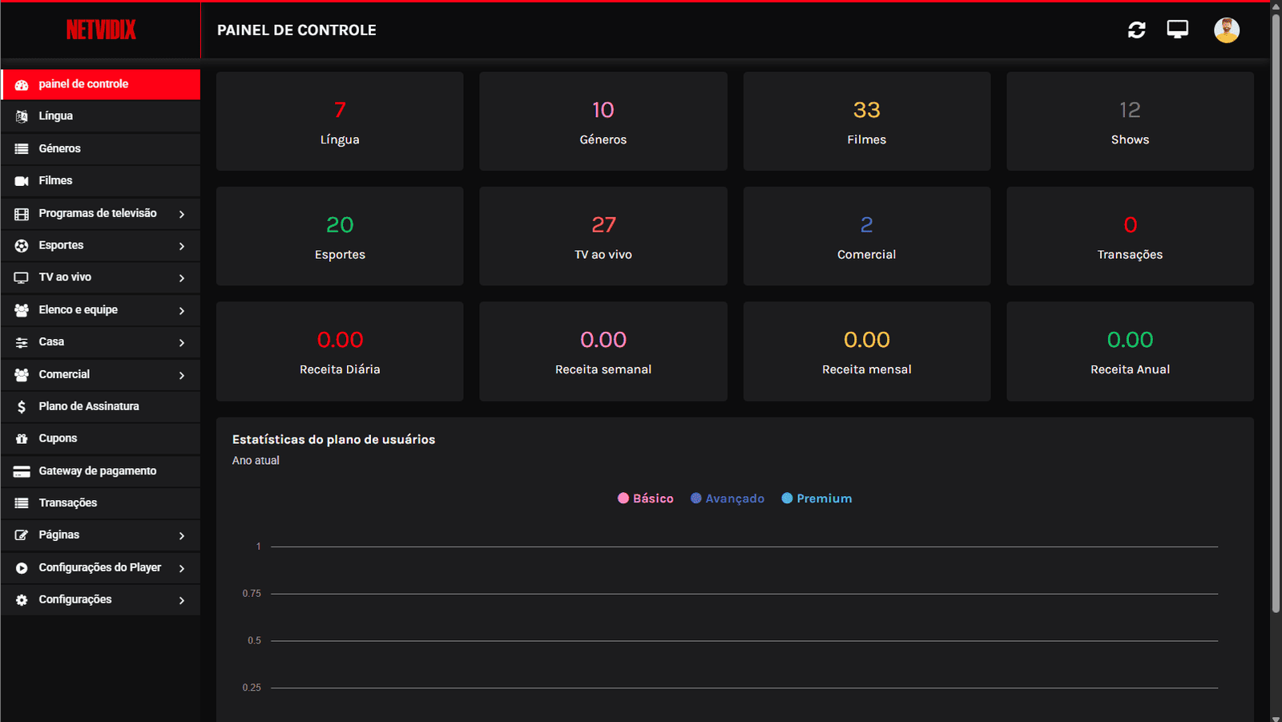Image resolution: width=1282 pixels, height=722 pixels.
Task: Click the Língua translate icon in sidebar
Action: click(22, 116)
